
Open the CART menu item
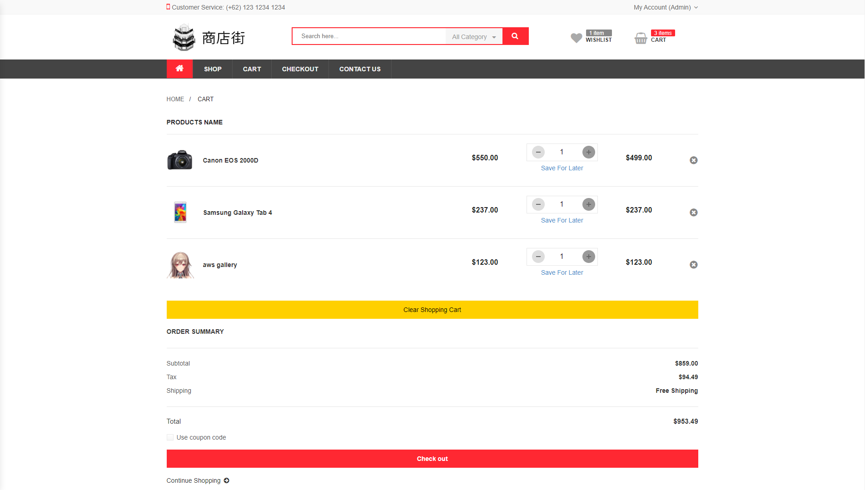(x=252, y=69)
